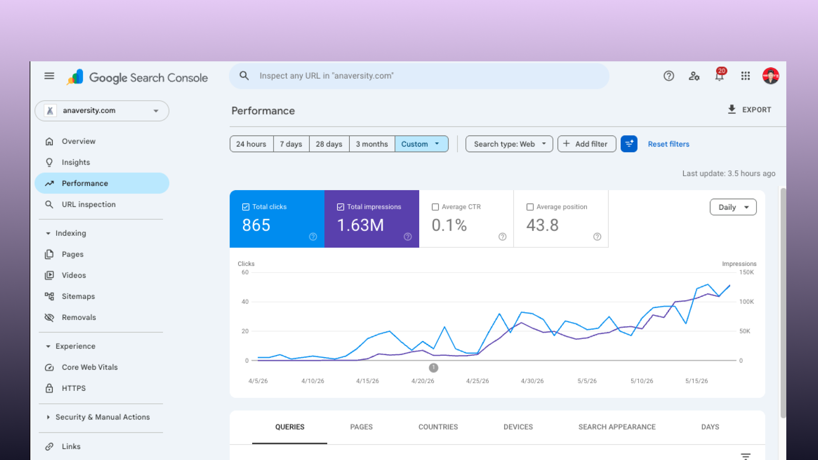The image size is (818, 460).
Task: Toggle the Total impressions checkbox
Action: coord(340,207)
